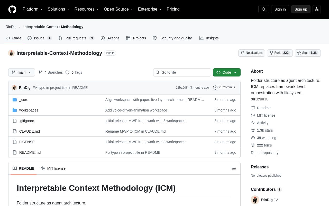Open the green Code dropdown button
Viewport: 329px width, 206px height.
tap(227, 72)
